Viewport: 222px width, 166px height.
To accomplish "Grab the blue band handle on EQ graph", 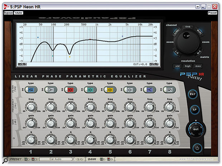I will [38, 37].
